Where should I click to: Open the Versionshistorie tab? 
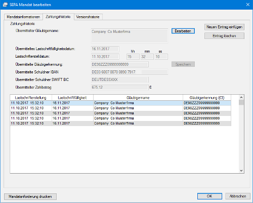click(x=88, y=17)
